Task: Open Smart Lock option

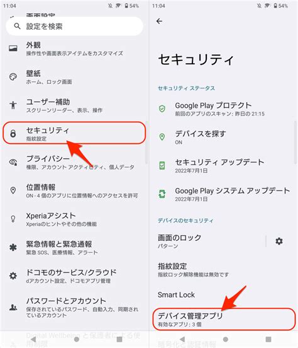Action: (223, 295)
